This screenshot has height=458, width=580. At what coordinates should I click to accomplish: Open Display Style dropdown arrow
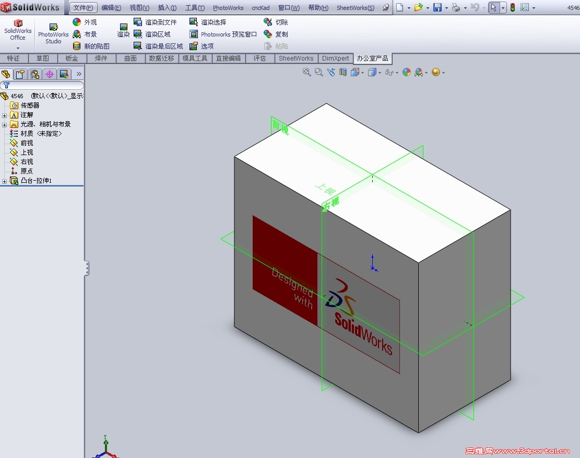(380, 73)
